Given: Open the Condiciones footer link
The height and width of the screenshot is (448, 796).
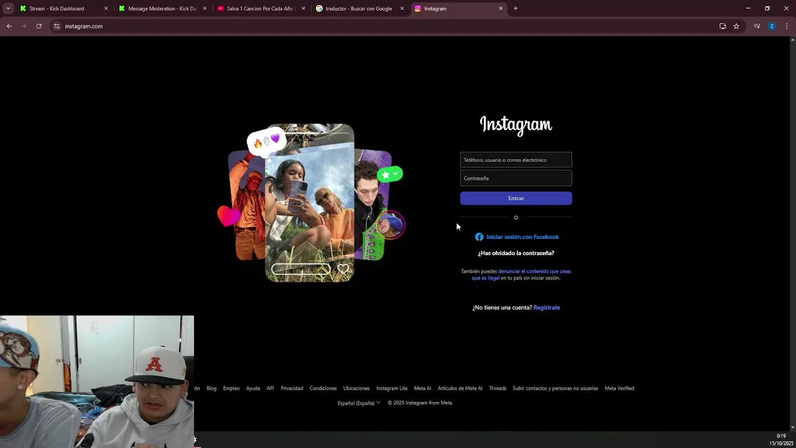Looking at the screenshot, I should (x=323, y=388).
